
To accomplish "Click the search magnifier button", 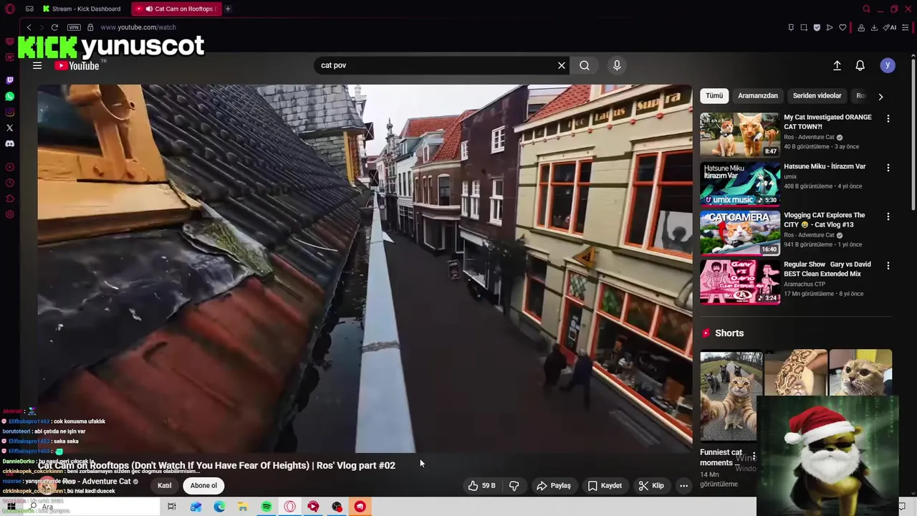I will click(x=585, y=65).
